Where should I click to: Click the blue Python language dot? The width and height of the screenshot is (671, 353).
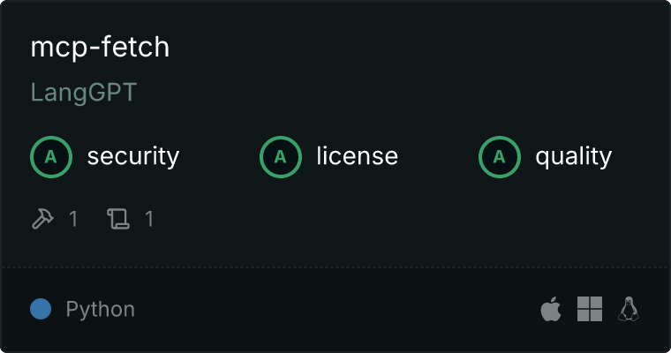[x=41, y=309]
